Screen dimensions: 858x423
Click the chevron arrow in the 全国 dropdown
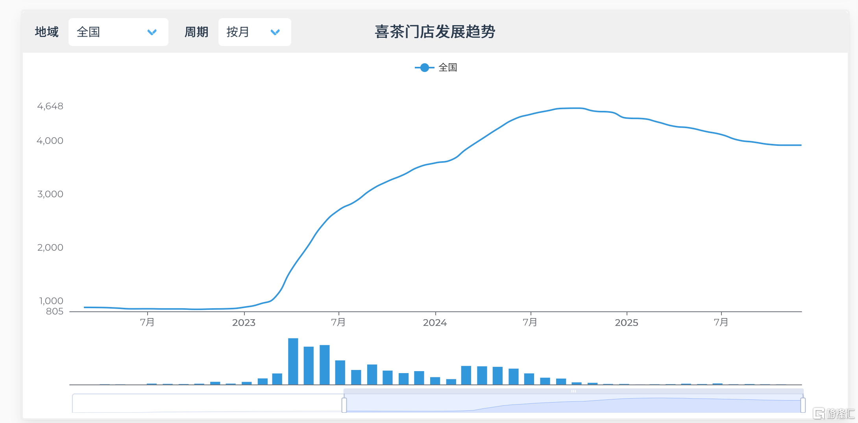pos(152,32)
